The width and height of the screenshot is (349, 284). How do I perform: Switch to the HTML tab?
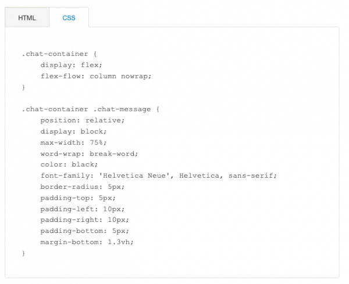[x=27, y=17]
